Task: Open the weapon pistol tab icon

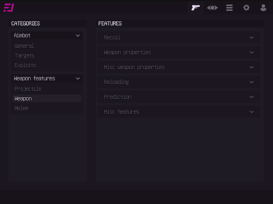Action: (195, 8)
